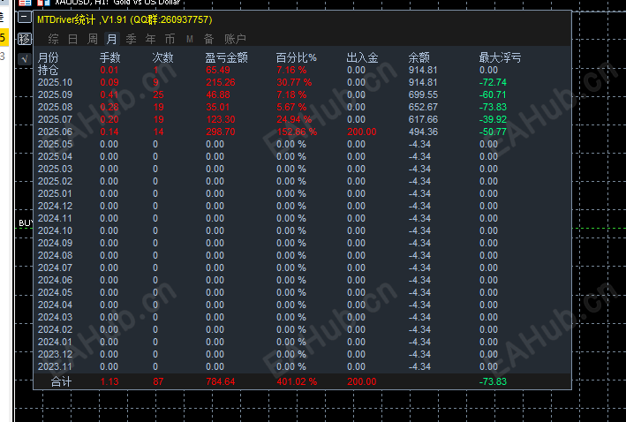
Task: Click max drawdown -39.92 value
Action: point(493,120)
